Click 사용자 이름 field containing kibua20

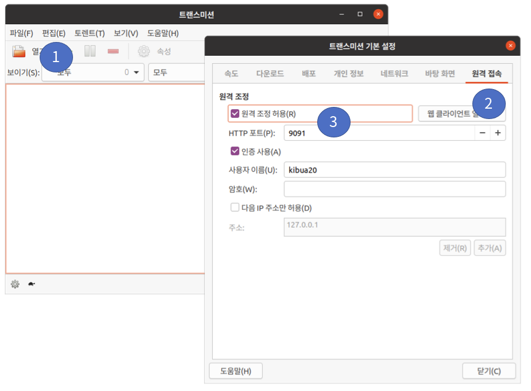click(x=395, y=170)
